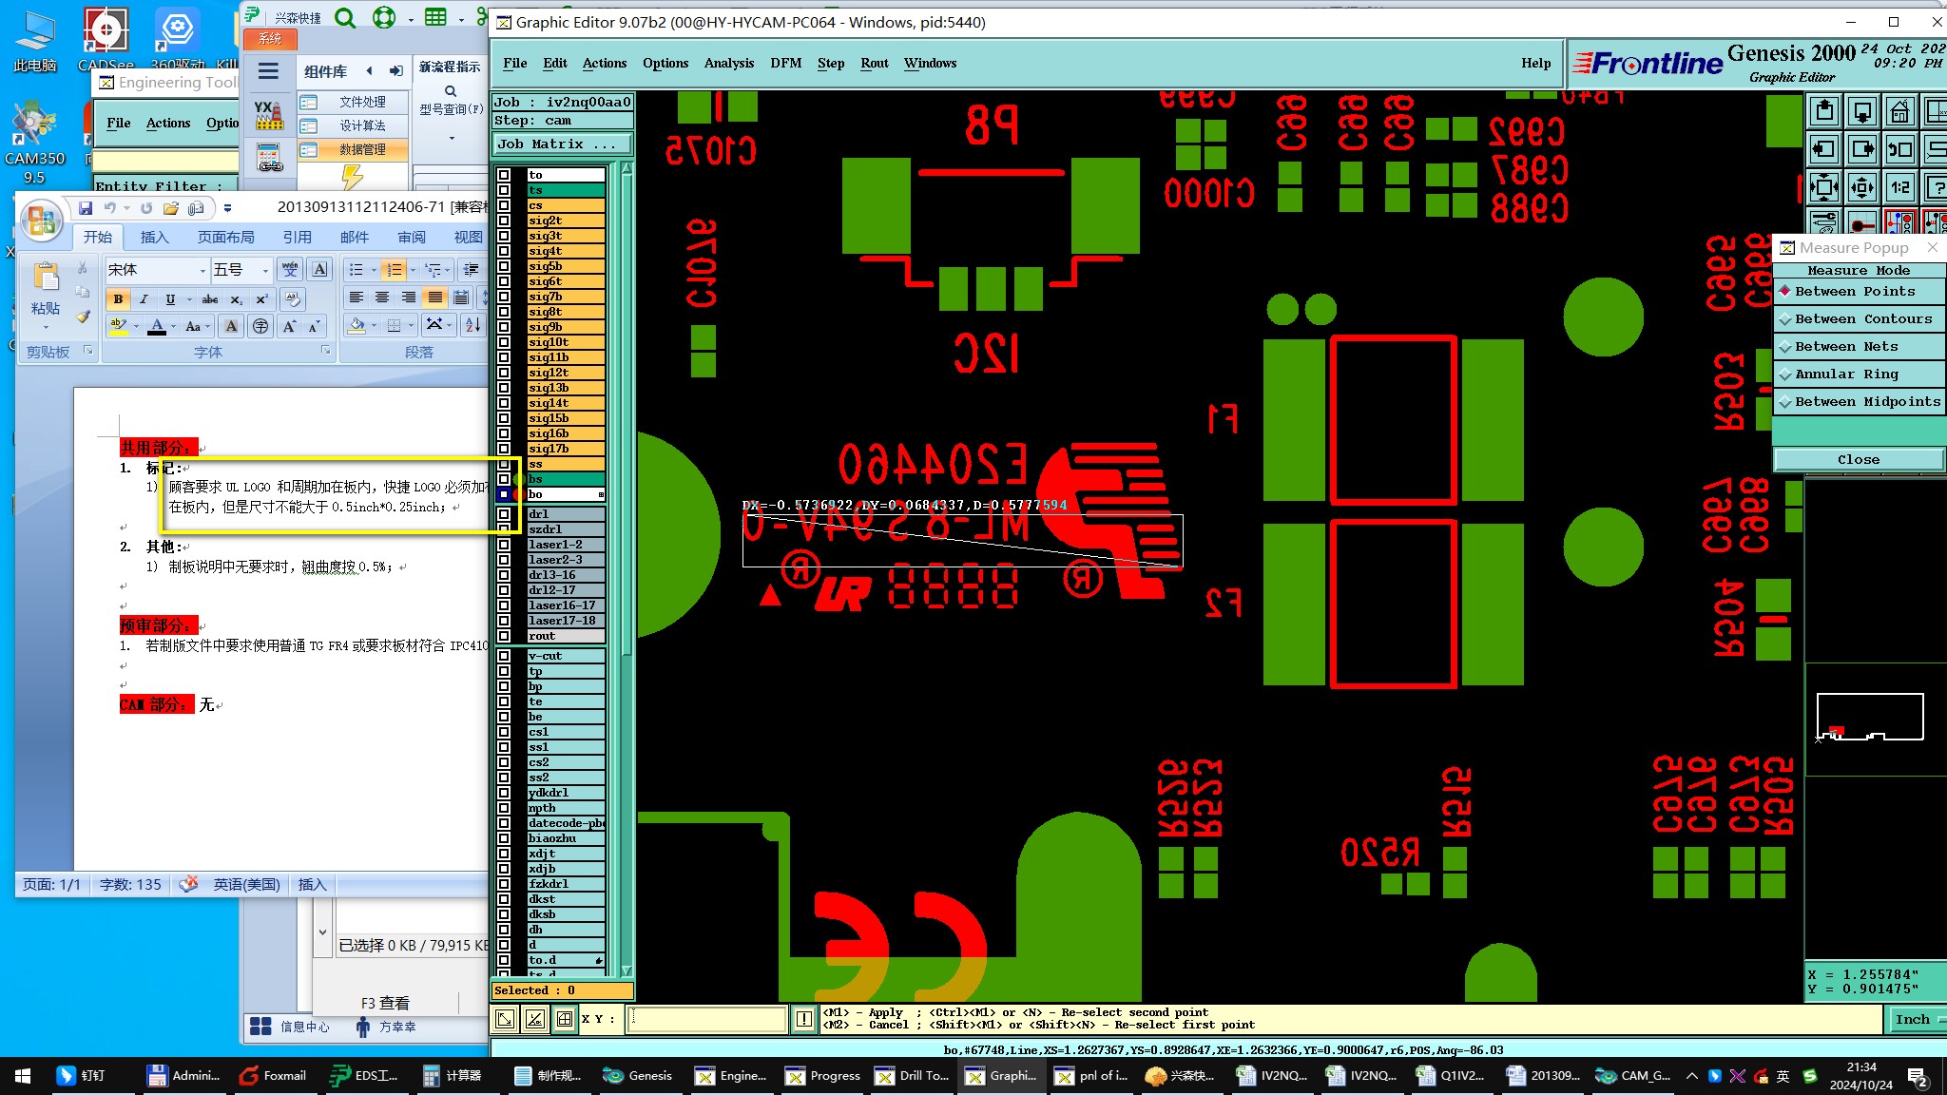Toggle visibility checkbox of layer sig2t
This screenshot has width=1947, height=1095.
[504, 221]
